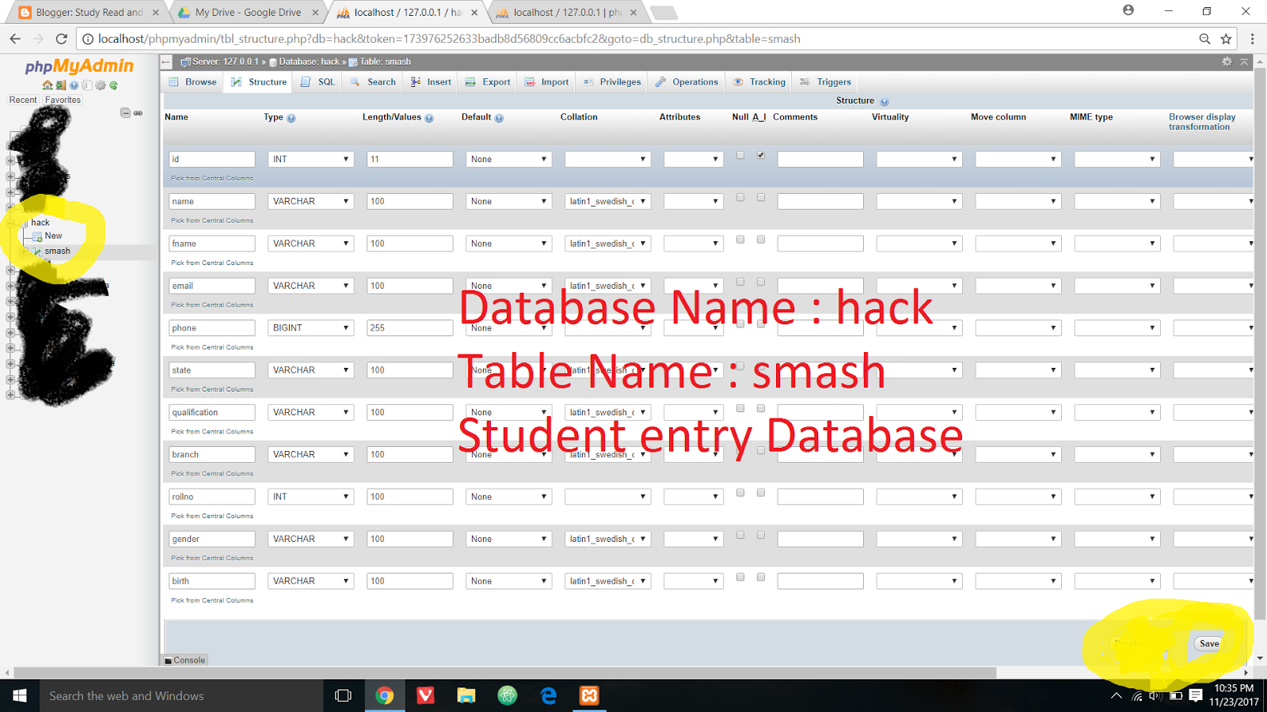The image size is (1267, 712).
Task: Click the Comments field for id
Action: click(x=820, y=159)
